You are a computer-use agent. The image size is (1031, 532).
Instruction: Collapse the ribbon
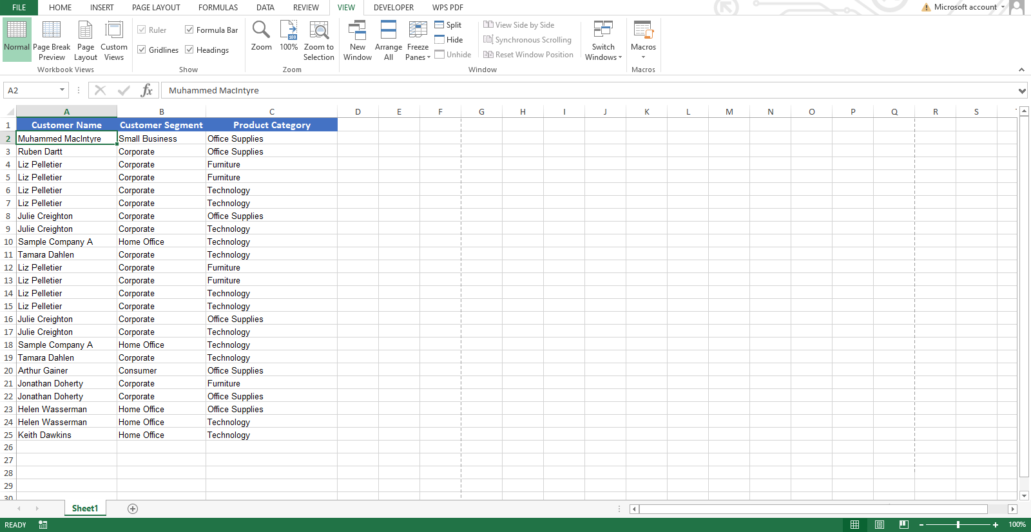click(1021, 70)
